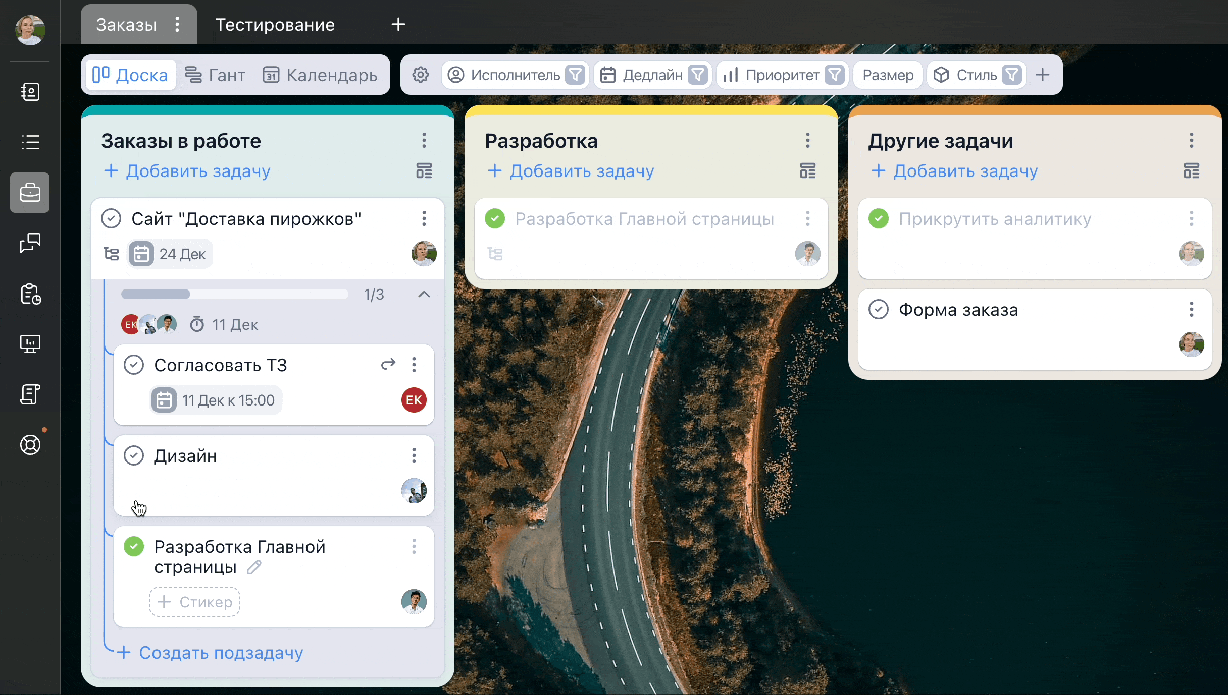This screenshot has height=695, width=1228.
Task: Add another filter with plus icon
Action: tap(1043, 75)
